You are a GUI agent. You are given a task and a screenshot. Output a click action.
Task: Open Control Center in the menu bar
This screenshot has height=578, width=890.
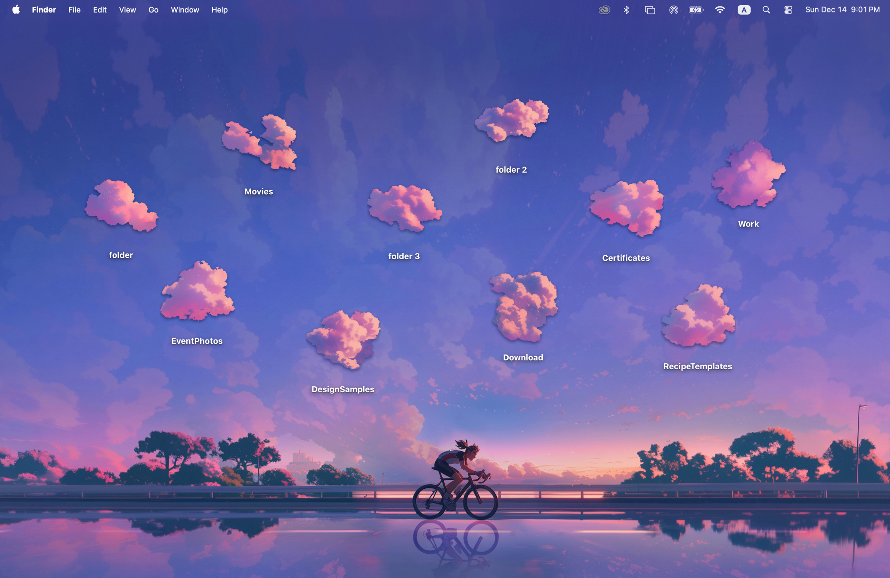pos(788,10)
